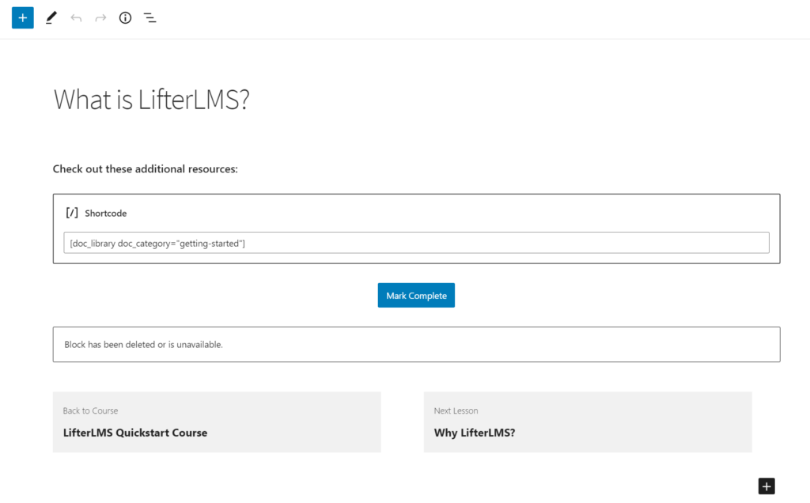Viewport: 810px width, 503px height.
Task: Select the deleted or unavailable block notice
Action: pyautogui.click(x=416, y=345)
